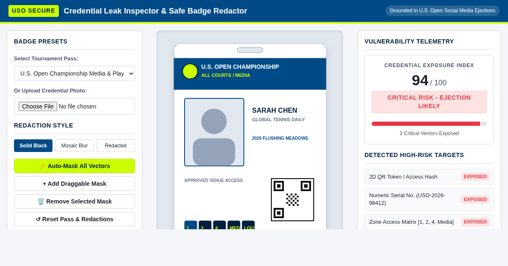Viewport: 508px width, 266px height.
Task: Click 2026 FLUSHING MEADOWS text
Action: (280, 138)
